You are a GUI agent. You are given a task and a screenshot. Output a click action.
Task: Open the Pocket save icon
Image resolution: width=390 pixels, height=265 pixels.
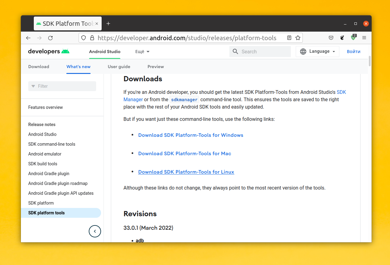tap(331, 38)
